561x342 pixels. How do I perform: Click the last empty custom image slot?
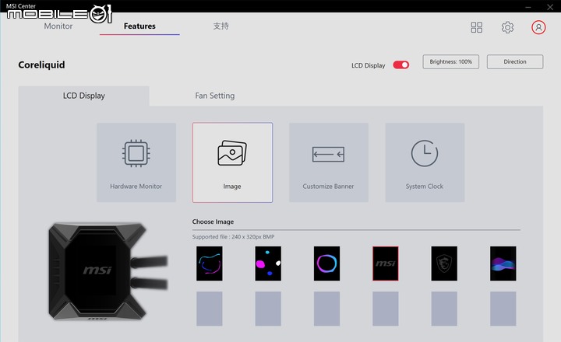(x=503, y=309)
